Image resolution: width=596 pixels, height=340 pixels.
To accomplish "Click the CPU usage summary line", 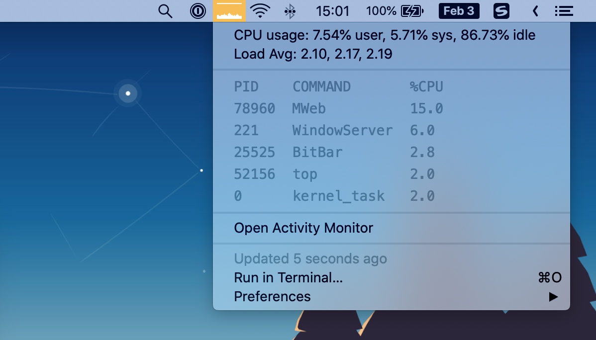I will [385, 35].
